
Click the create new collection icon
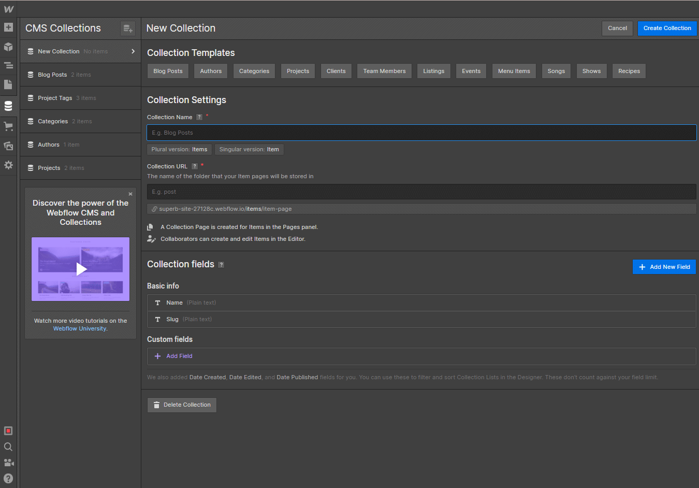click(x=128, y=28)
